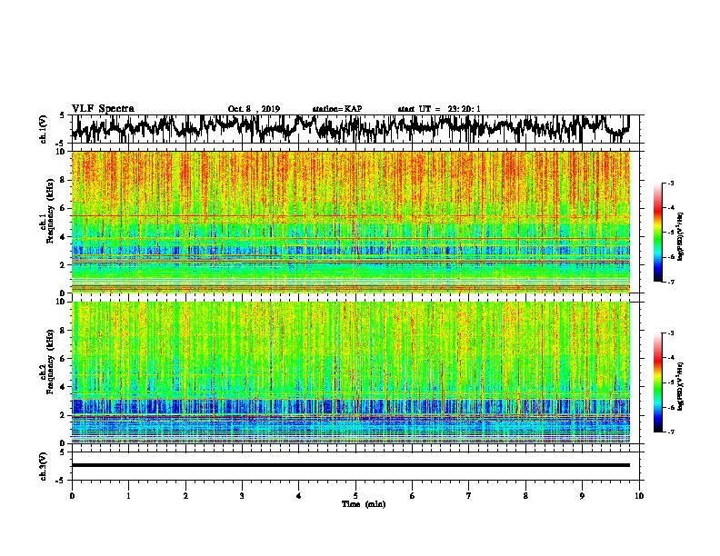Click the 'station=KAP' label
The image size is (720, 556).
pyautogui.click(x=337, y=109)
